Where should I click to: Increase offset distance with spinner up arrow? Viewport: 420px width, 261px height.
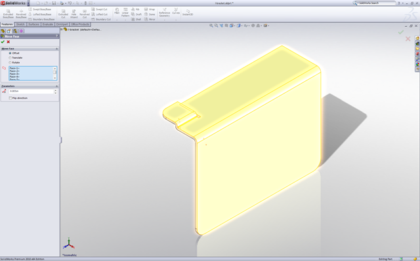coord(55,90)
